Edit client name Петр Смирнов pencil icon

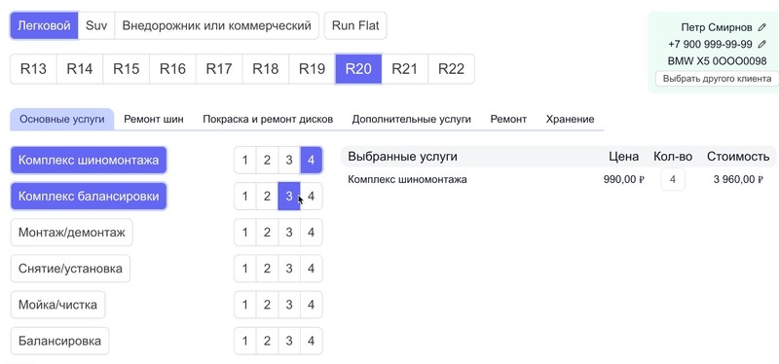click(x=762, y=27)
